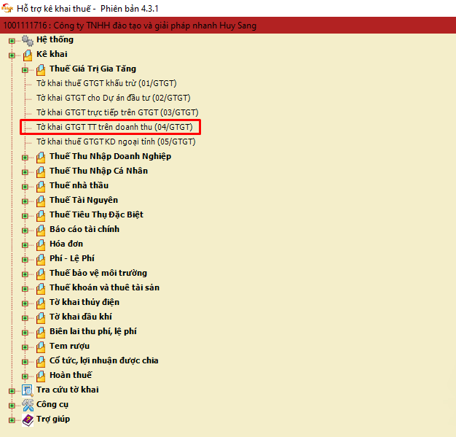This screenshot has height=437, width=456.
Task: Expand the Báo cáo tài chính node
Action: (x=25, y=231)
